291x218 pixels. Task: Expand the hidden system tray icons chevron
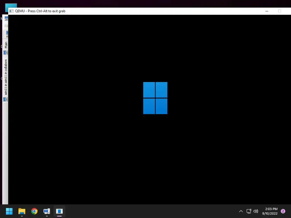click(241, 211)
